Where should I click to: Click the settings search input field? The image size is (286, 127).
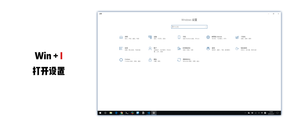click(189, 27)
